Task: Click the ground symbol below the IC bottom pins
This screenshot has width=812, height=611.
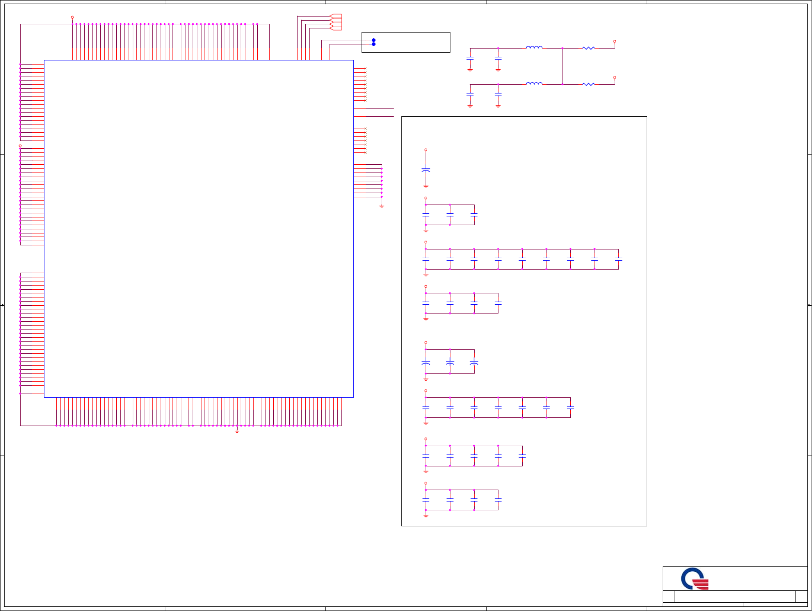Action: (x=237, y=430)
